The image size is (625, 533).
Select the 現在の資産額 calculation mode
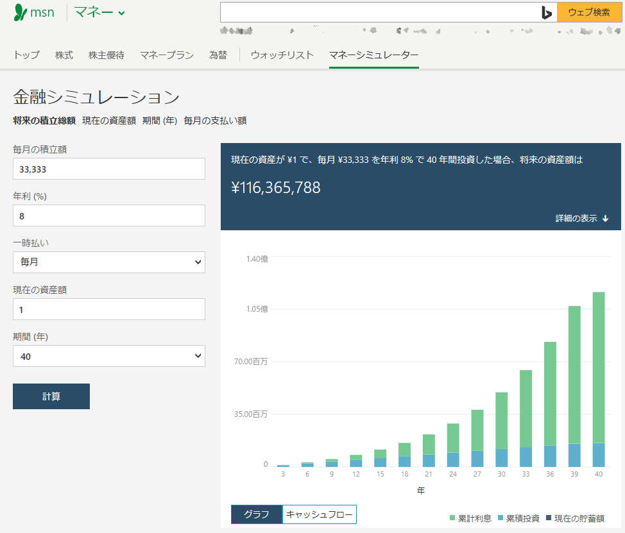click(109, 121)
